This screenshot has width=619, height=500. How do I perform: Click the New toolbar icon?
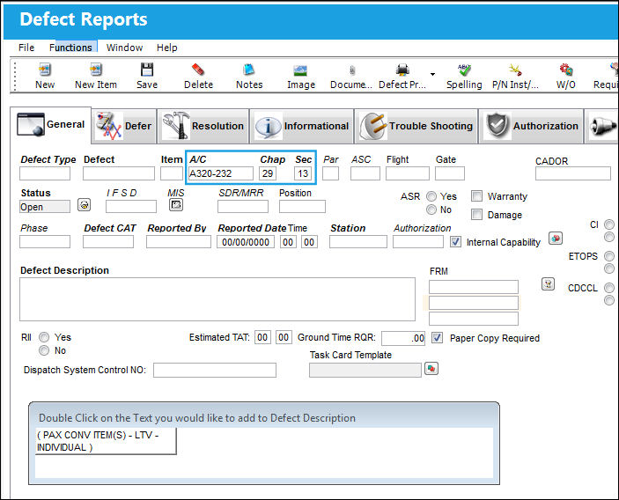click(45, 70)
